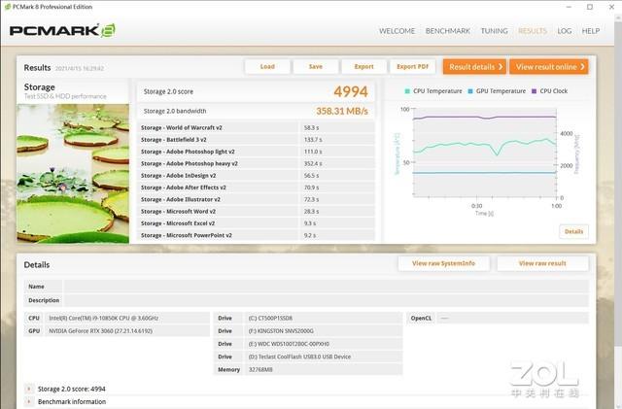
Task: Open the HELP tab
Action: click(x=590, y=31)
